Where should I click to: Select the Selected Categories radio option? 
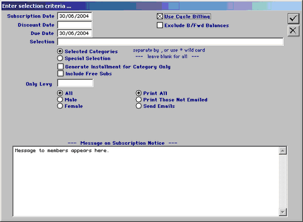[x=60, y=51]
